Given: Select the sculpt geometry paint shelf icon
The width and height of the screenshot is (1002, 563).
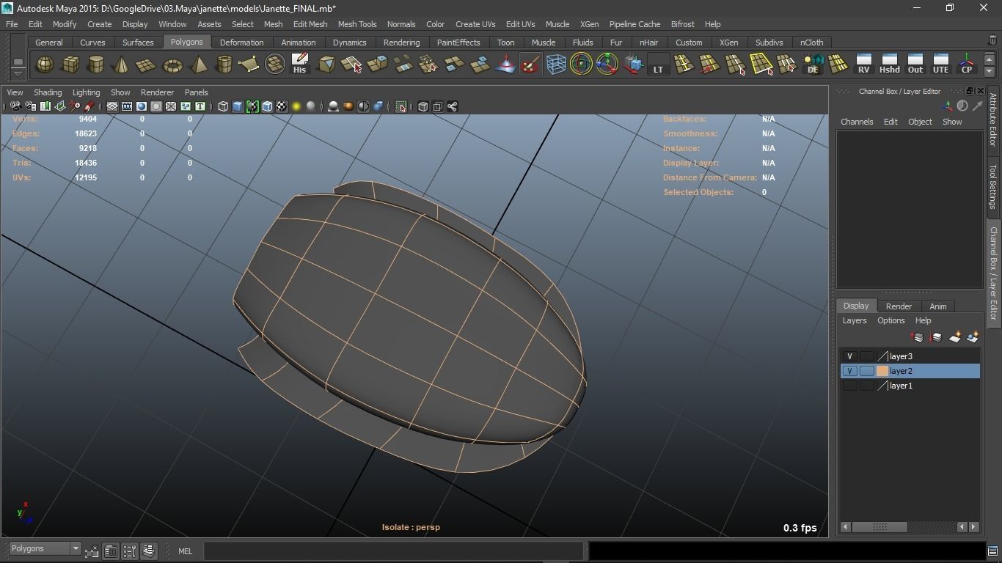Looking at the screenshot, I should click(x=530, y=65).
